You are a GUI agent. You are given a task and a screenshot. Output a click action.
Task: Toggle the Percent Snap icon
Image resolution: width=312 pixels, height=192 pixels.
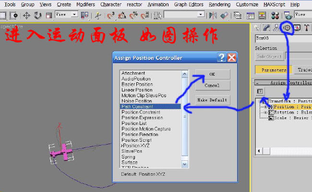pyautogui.click(x=133, y=15)
